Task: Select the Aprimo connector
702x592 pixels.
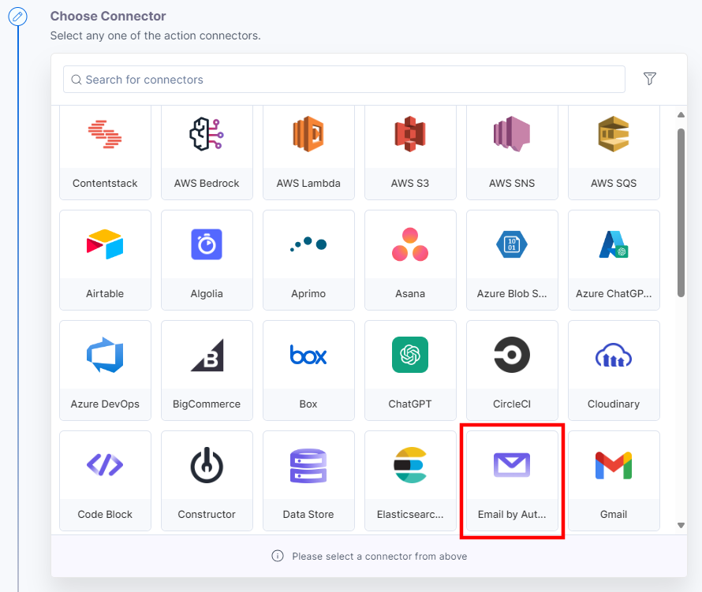Action: (x=308, y=260)
